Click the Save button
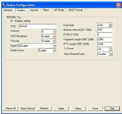Viewport: 122px width, 114px height. click(95, 108)
